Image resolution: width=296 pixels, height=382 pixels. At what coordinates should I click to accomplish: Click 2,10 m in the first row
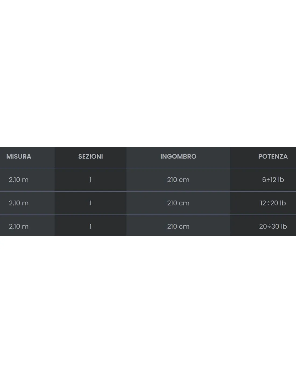(19, 180)
